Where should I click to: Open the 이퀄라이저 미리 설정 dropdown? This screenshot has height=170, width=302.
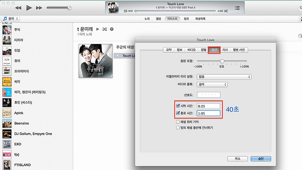click(224, 77)
